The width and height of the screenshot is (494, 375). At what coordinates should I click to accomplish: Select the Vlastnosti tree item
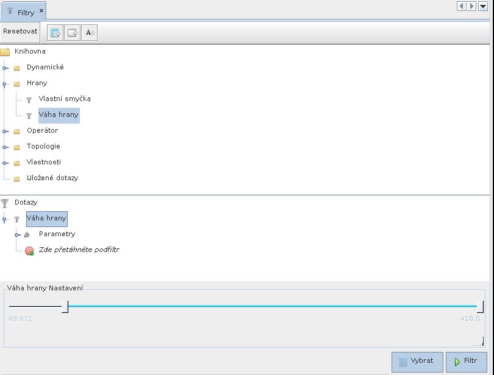[44, 163]
